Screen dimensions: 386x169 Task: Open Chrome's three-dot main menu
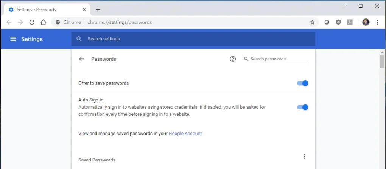(377, 22)
